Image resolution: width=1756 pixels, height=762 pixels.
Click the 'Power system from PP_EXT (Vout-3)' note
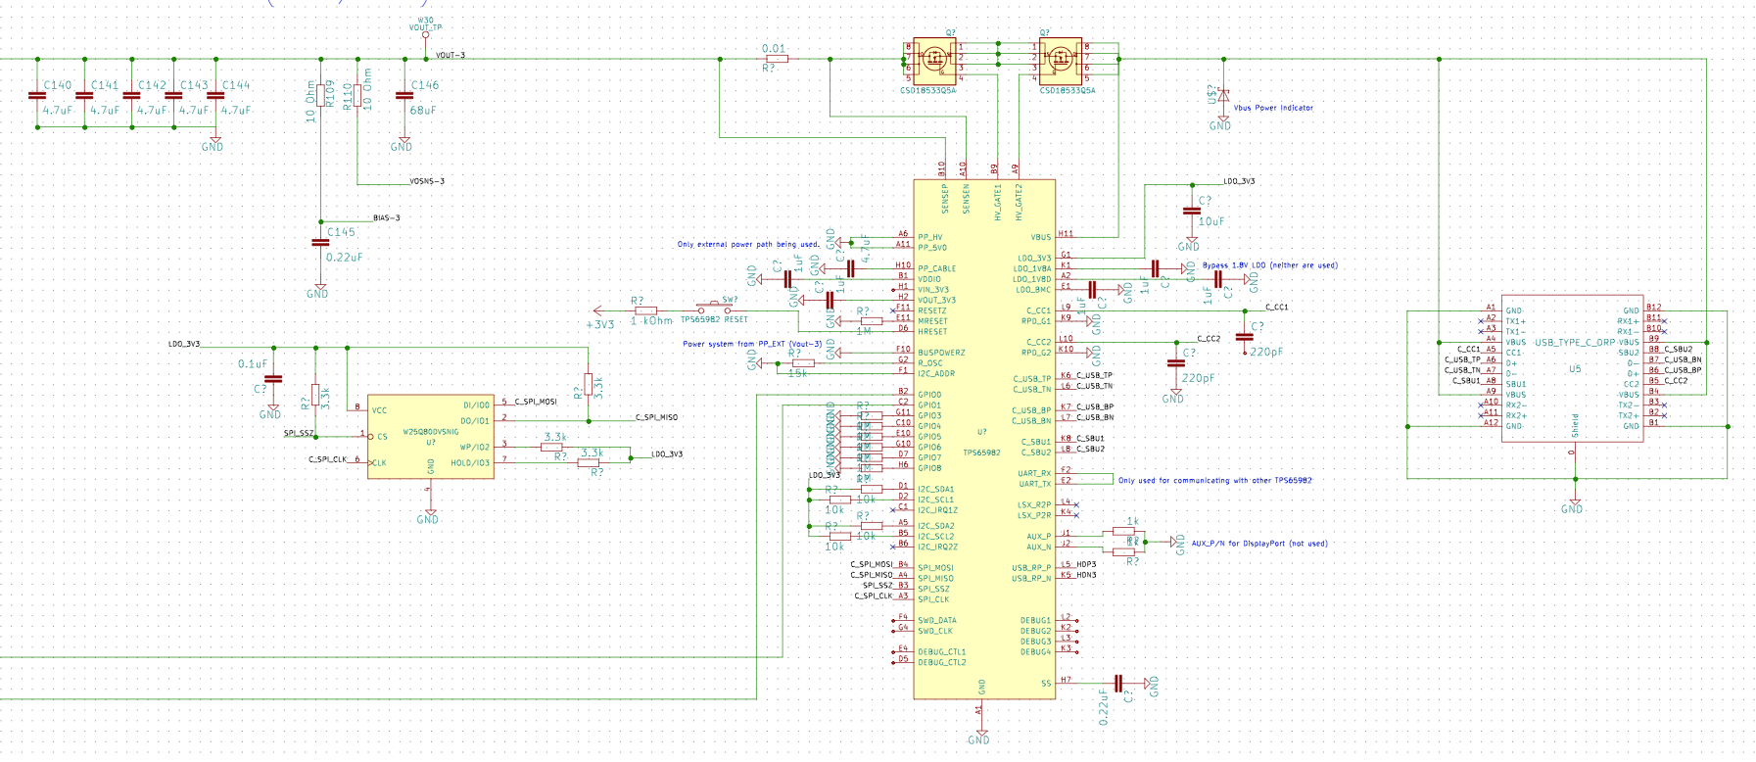pos(752,344)
